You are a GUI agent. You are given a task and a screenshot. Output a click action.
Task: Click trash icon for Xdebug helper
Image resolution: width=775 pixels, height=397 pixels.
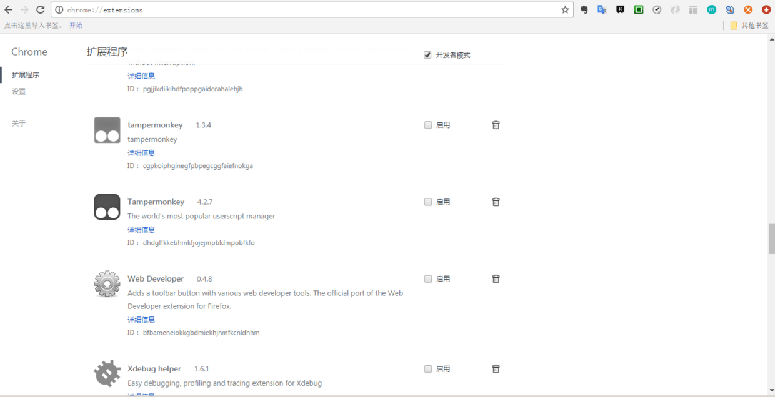[x=496, y=369]
